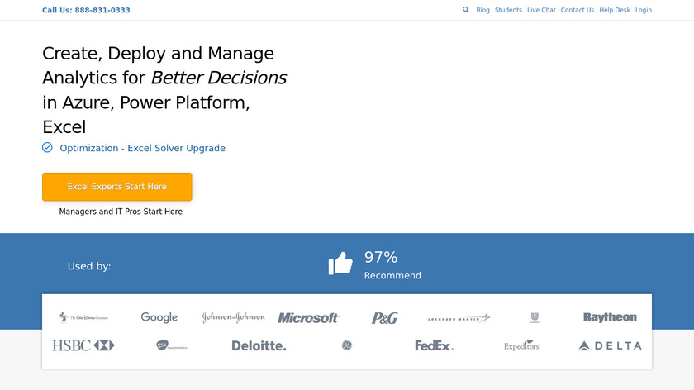Click the FedEx logo
Screen dimensions: 694x390
point(434,345)
